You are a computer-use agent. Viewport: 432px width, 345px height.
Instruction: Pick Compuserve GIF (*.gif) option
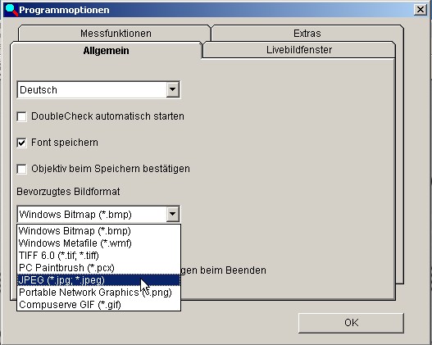[98, 305]
